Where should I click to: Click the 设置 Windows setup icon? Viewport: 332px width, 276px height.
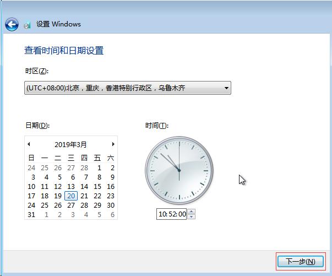pyautogui.click(x=27, y=25)
